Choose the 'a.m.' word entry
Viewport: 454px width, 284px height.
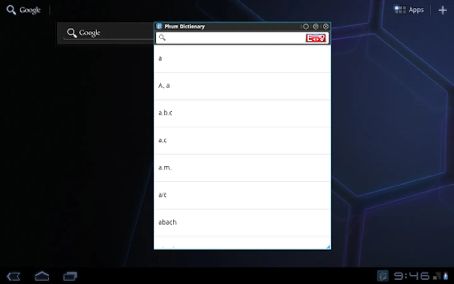pos(242,168)
